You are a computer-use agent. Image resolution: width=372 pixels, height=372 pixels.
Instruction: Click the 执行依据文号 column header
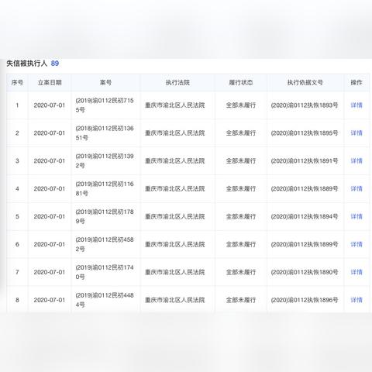(305, 83)
